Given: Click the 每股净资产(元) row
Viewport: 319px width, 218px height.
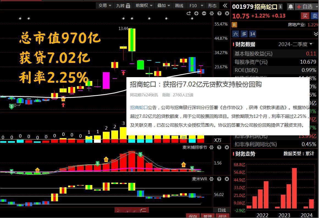Looking at the screenshot, I should coord(276,62).
